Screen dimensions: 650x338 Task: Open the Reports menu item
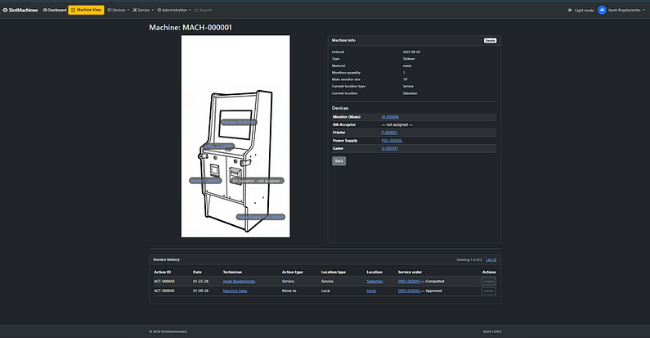point(204,10)
